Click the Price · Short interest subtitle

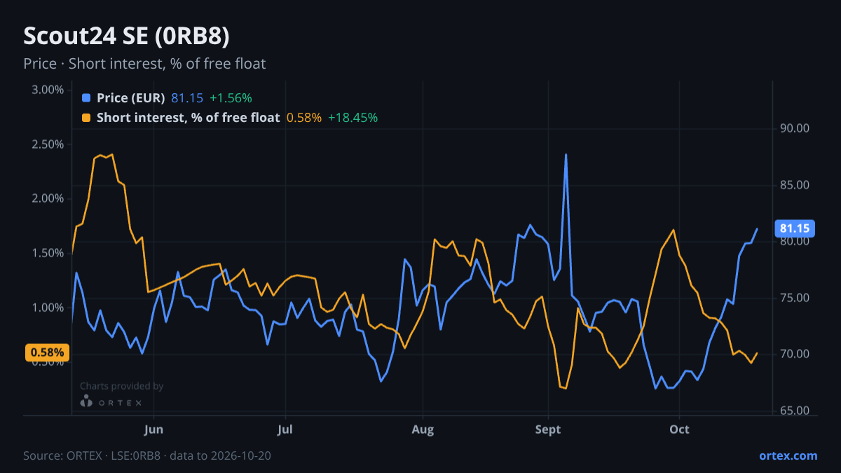[x=144, y=63]
